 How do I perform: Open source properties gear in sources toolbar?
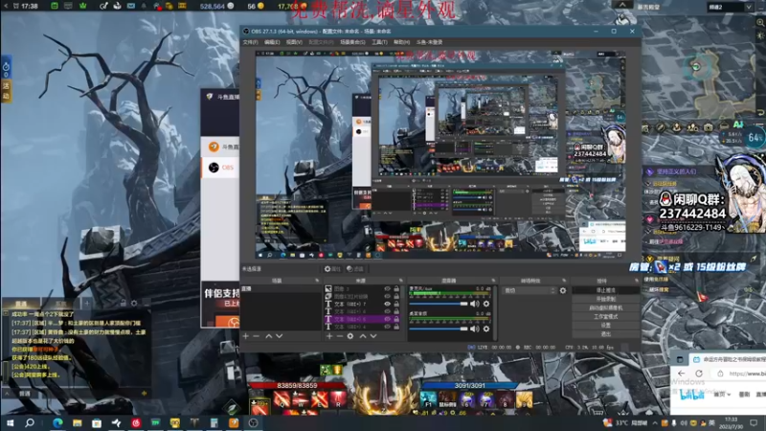(350, 336)
